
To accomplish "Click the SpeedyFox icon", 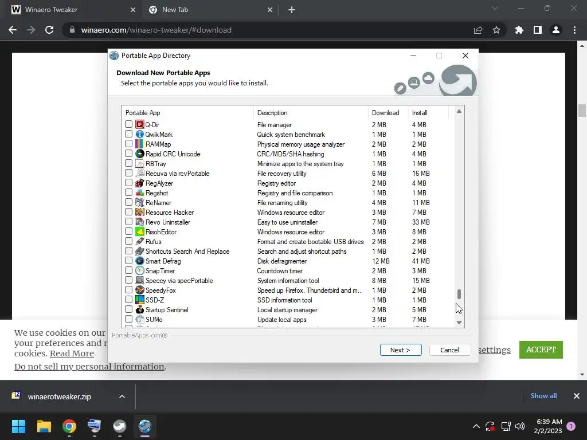I will [x=140, y=290].
